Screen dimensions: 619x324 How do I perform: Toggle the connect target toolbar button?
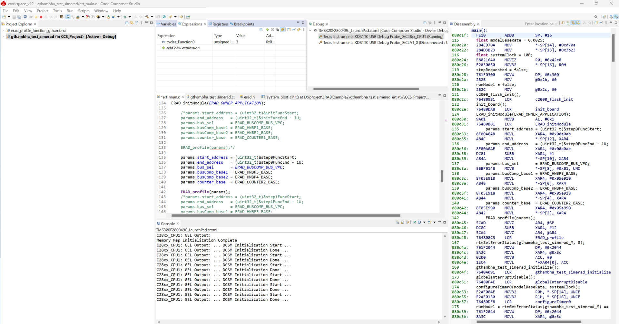pos(68,17)
